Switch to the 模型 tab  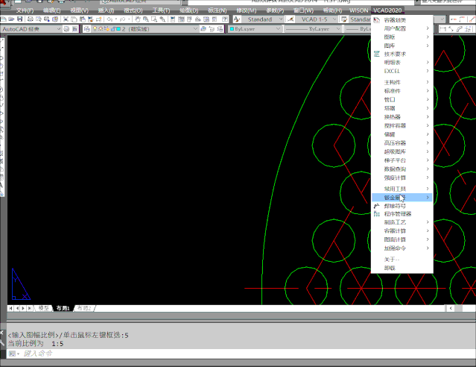[44, 308]
